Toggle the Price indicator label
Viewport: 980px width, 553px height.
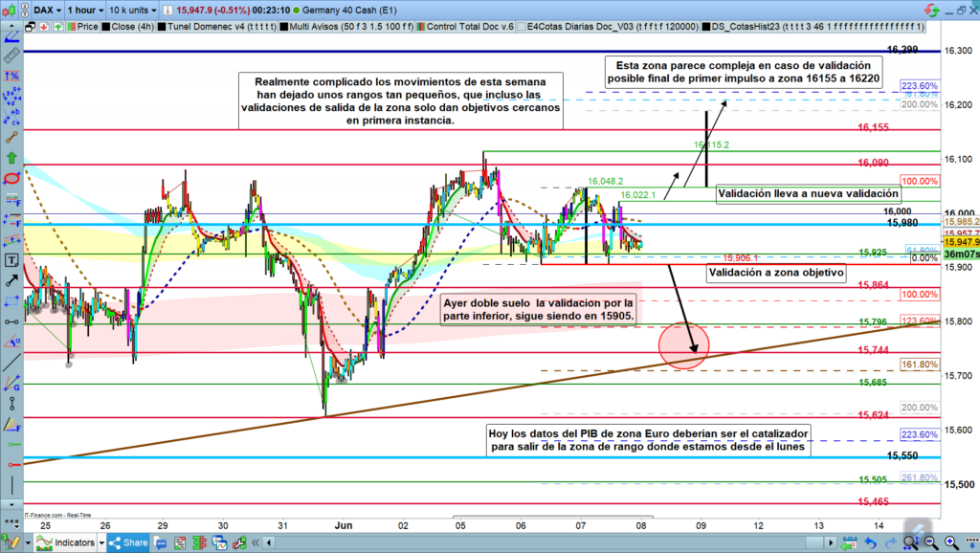click(84, 28)
